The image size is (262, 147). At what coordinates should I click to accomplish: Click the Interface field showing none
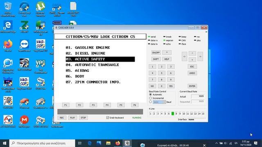point(196,120)
